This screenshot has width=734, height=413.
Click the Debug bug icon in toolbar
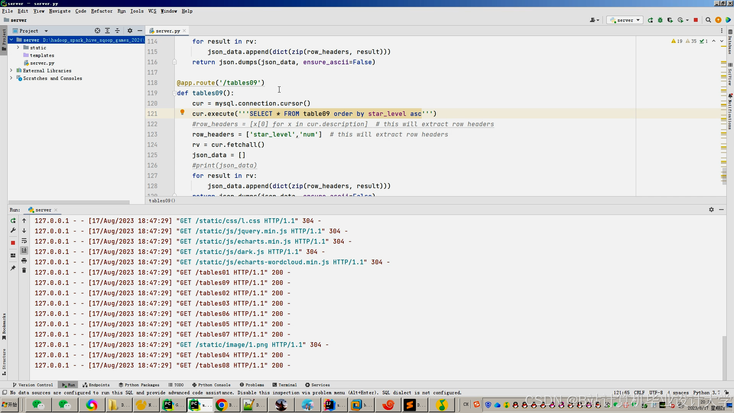coord(660,20)
